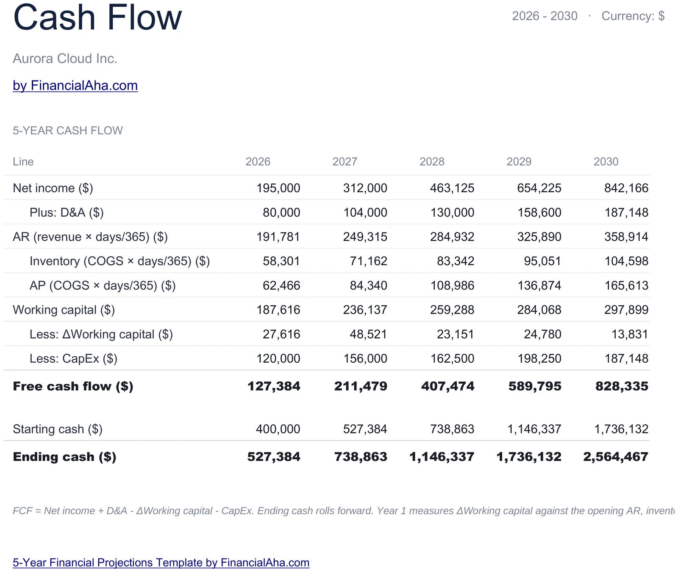Click the 2027 column header

click(x=345, y=161)
